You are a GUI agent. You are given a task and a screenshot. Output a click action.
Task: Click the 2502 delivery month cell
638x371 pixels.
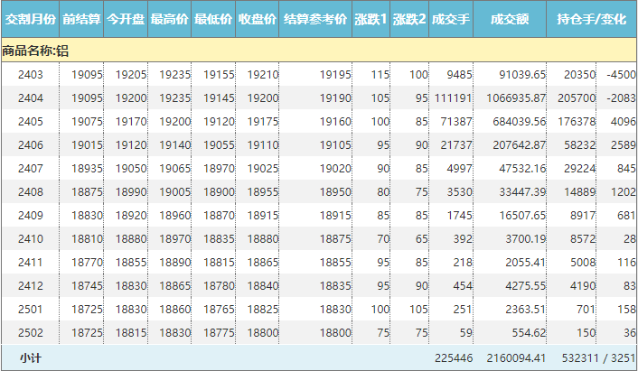tap(30, 332)
